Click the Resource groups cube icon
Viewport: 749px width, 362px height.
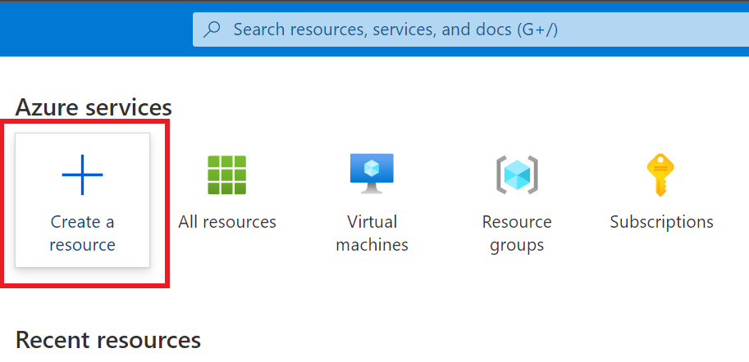[517, 174]
